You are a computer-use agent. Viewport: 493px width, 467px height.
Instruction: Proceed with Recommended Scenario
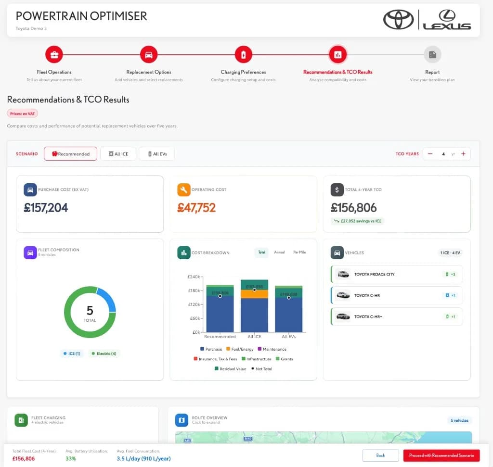coord(441,455)
